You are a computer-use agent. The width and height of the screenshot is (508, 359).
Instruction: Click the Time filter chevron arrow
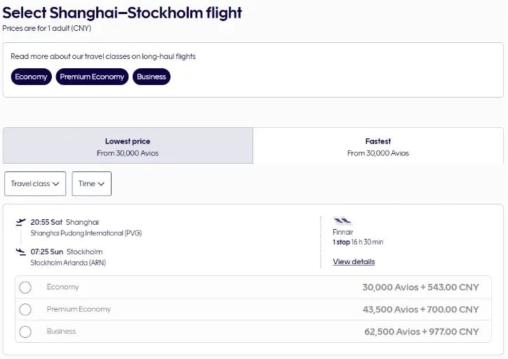click(101, 184)
